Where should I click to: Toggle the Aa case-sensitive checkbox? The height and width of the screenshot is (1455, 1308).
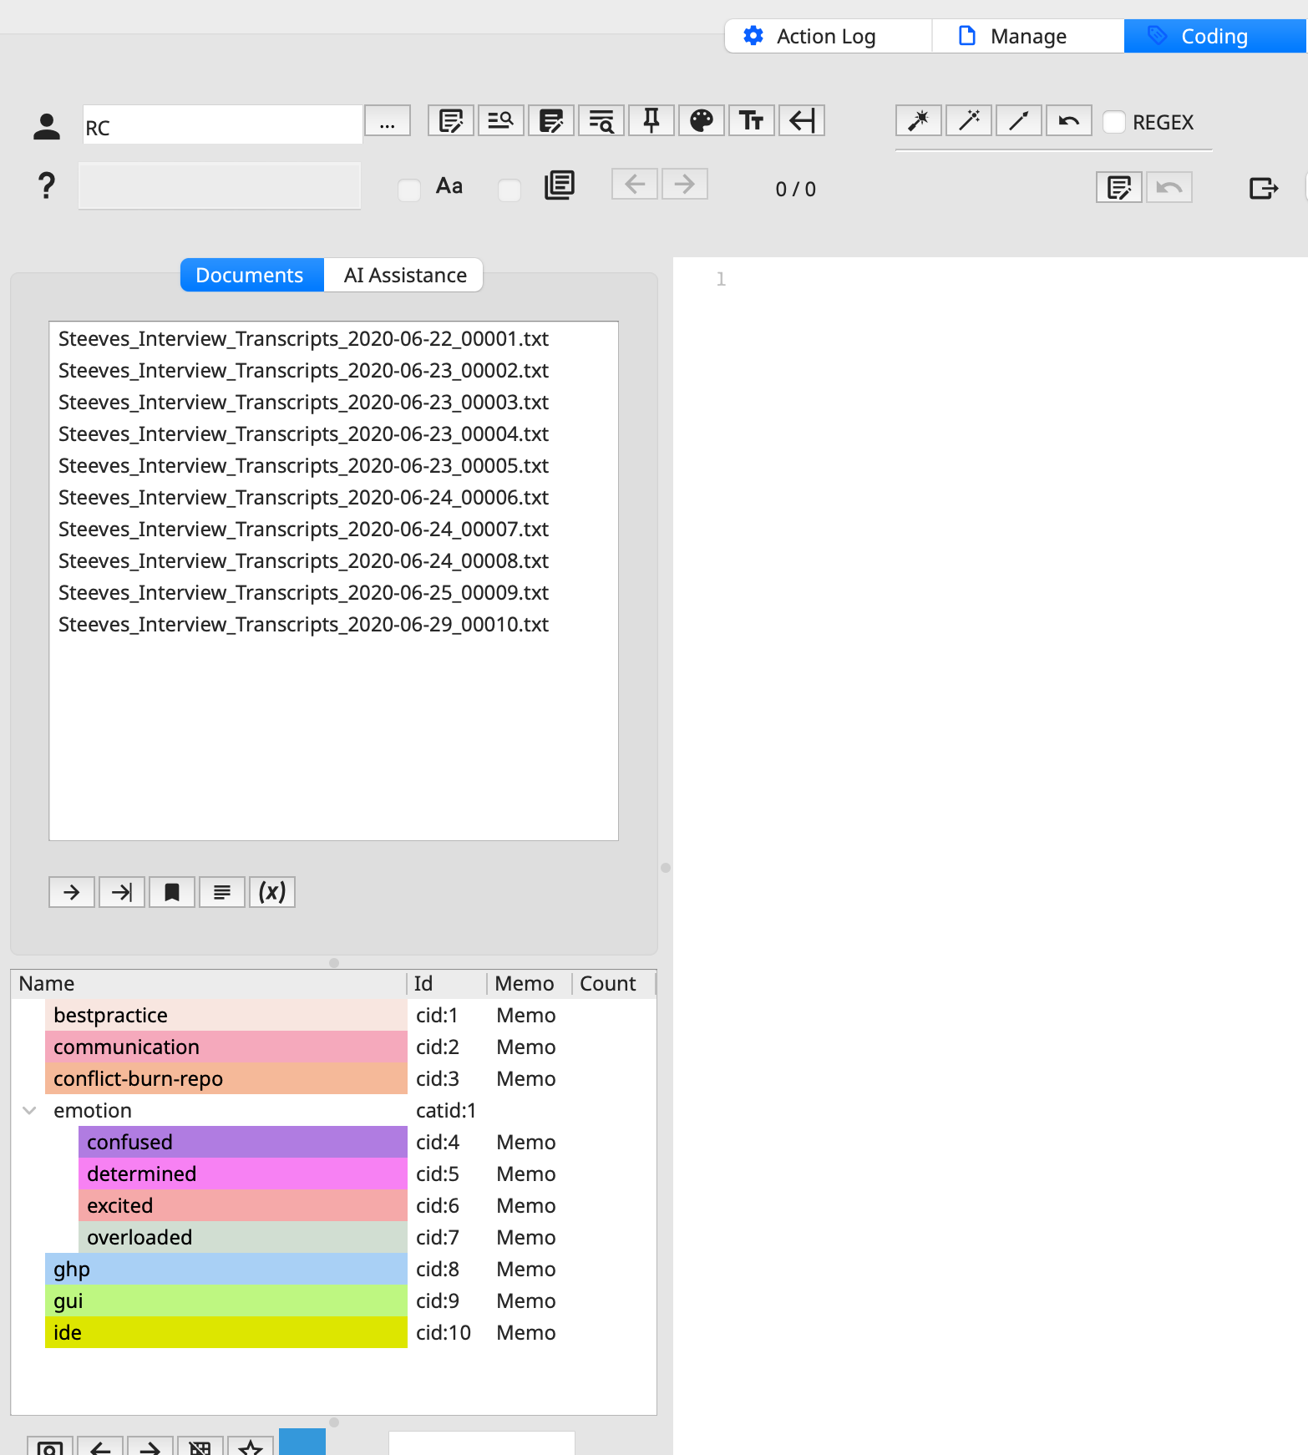coord(409,190)
